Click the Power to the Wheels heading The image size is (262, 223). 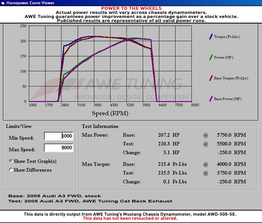[x=131, y=8]
